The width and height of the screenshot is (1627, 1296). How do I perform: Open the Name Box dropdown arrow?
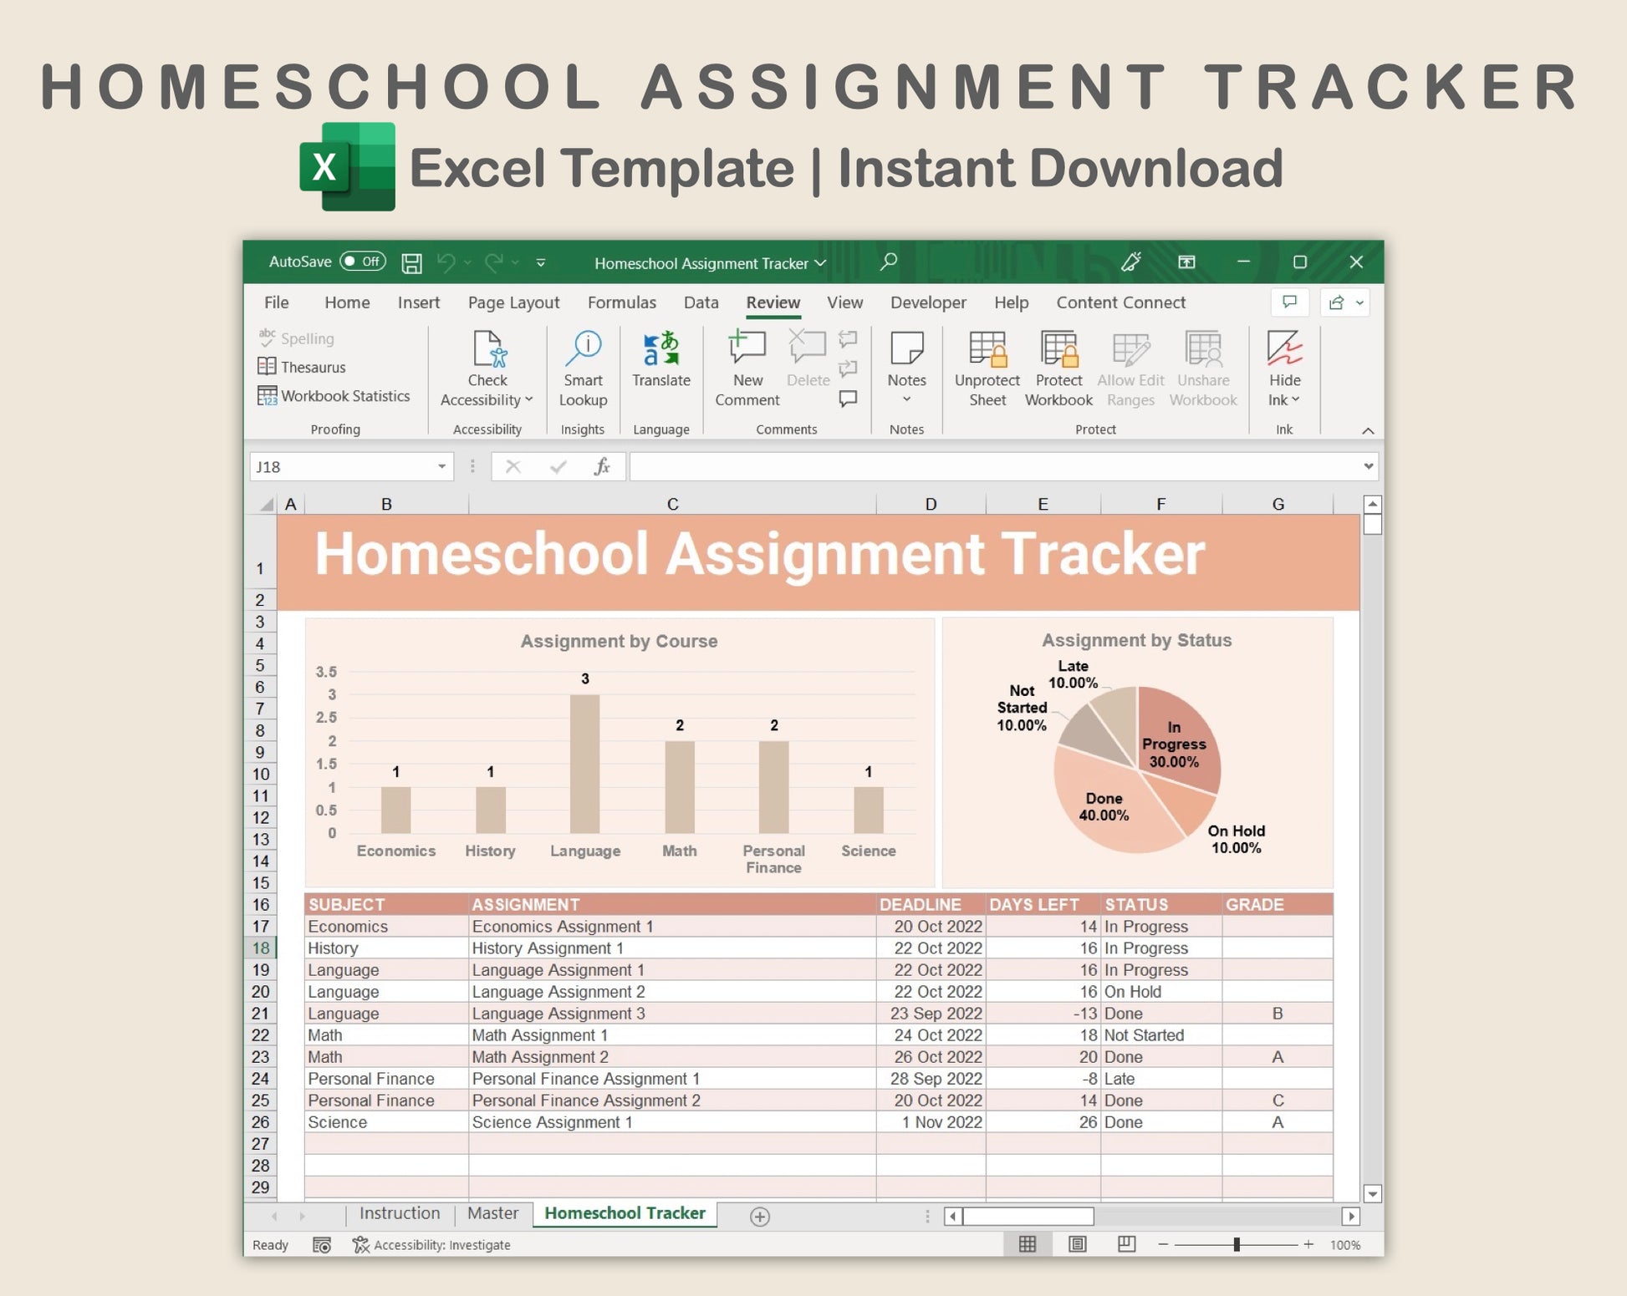[x=442, y=466]
